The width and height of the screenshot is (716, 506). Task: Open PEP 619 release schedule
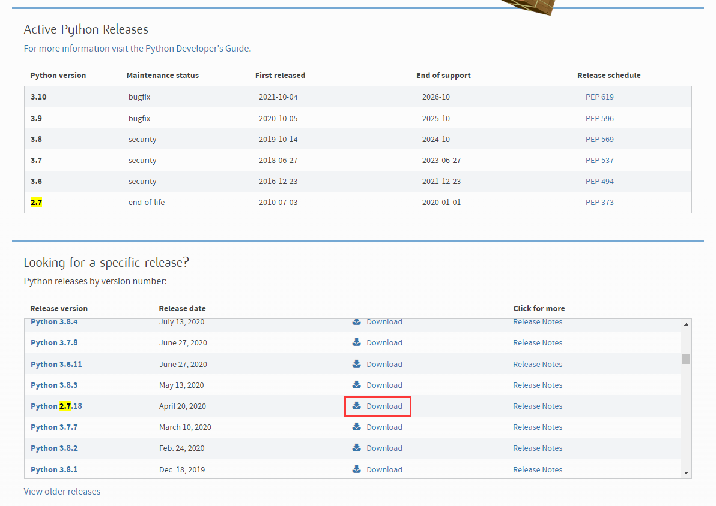tap(599, 97)
